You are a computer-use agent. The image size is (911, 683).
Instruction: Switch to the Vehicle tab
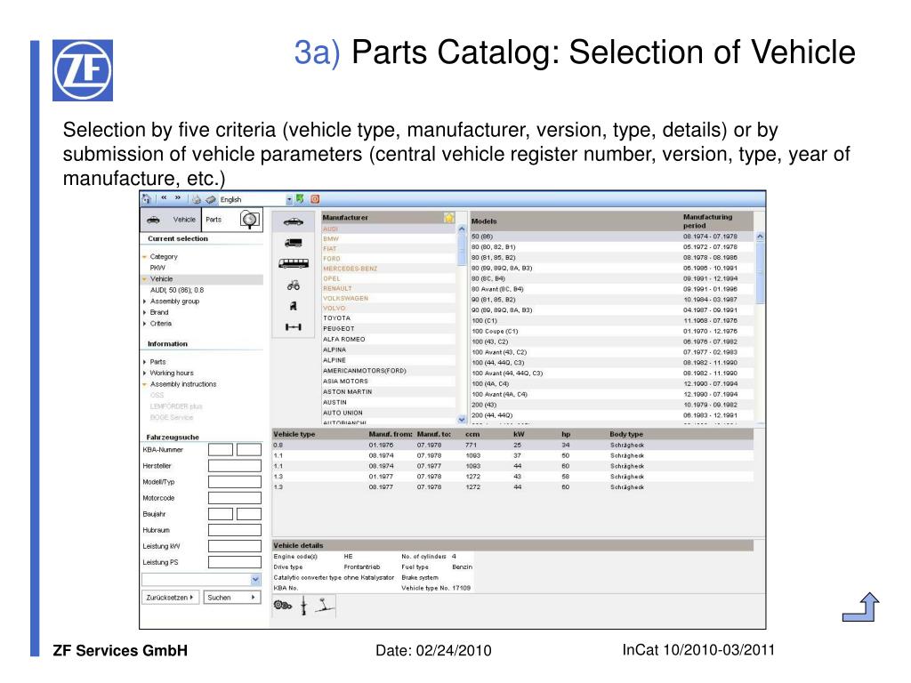point(171,221)
